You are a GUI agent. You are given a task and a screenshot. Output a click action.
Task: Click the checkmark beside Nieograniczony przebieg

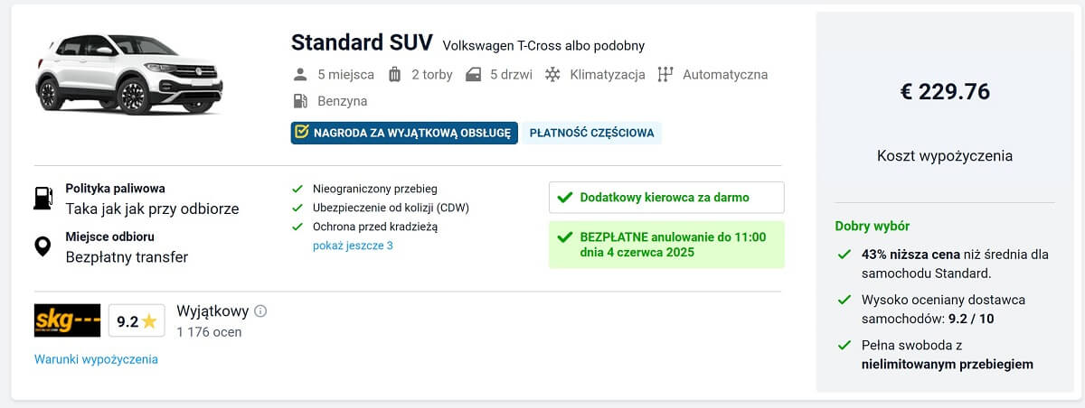click(297, 190)
